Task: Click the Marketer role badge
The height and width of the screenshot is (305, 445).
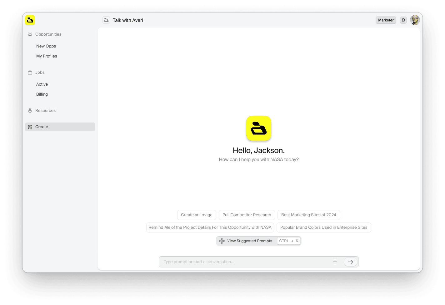Action: pyautogui.click(x=386, y=20)
